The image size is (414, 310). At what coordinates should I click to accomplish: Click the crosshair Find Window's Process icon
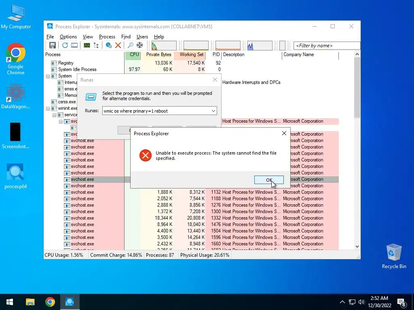coord(139,45)
